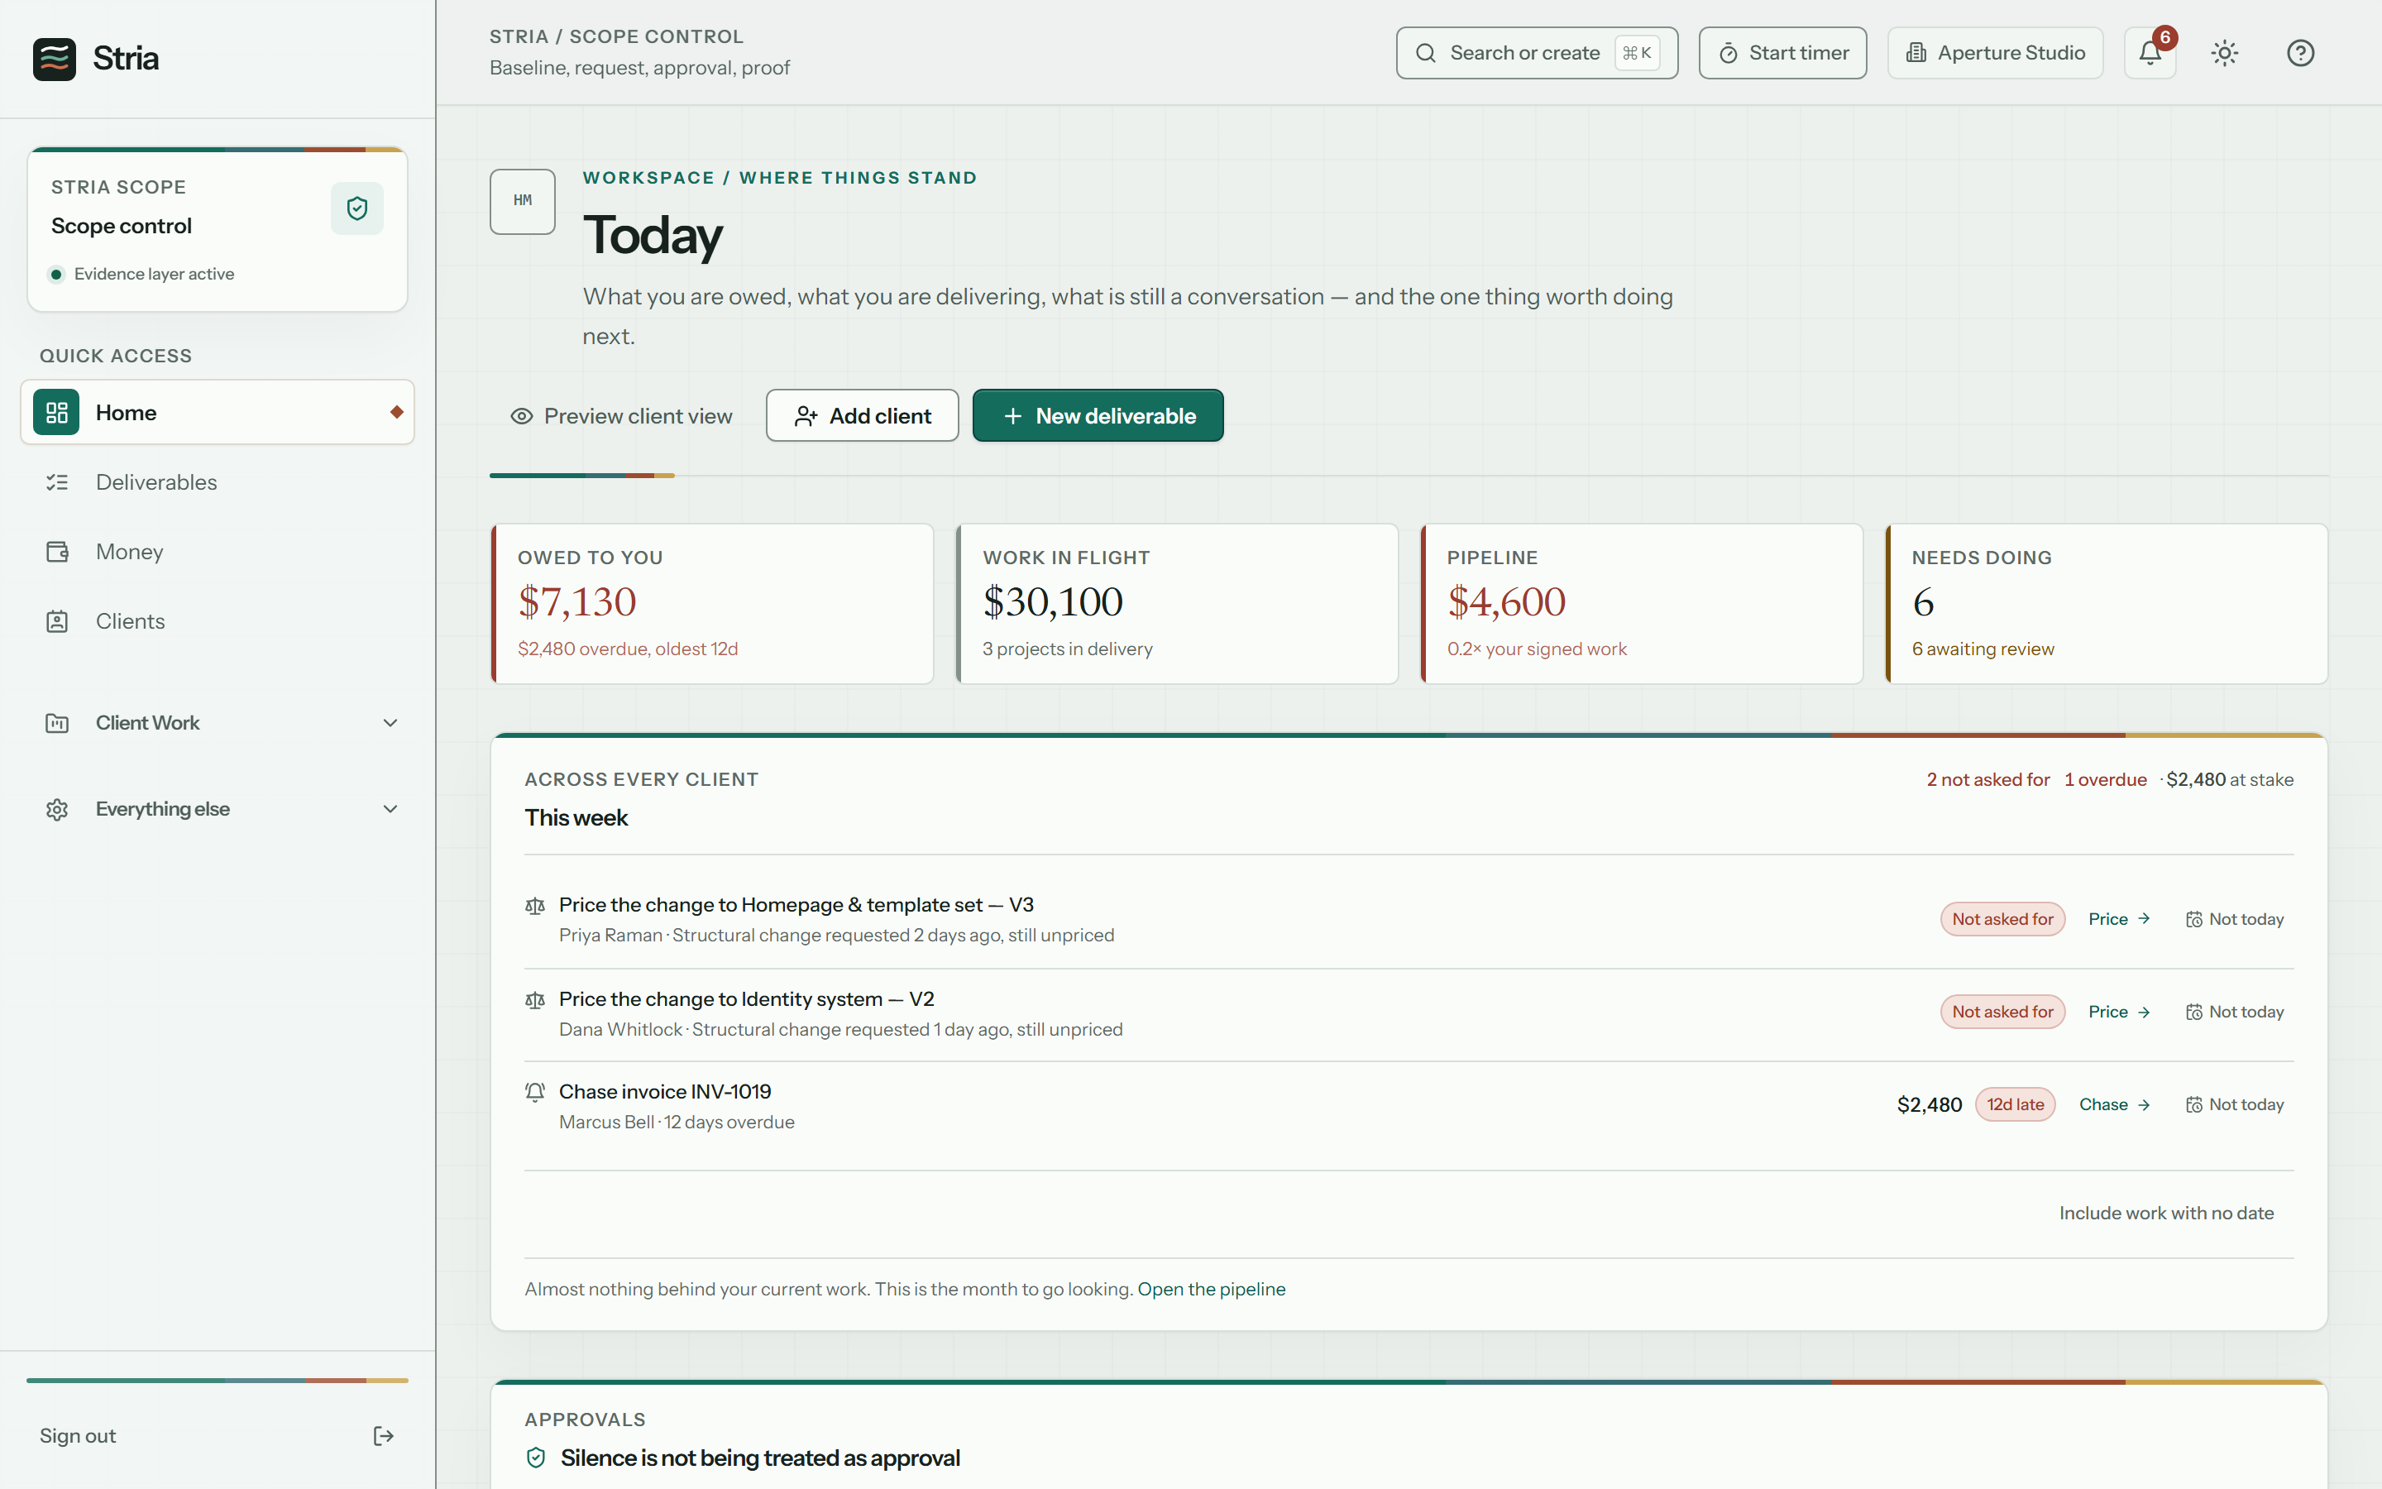Image resolution: width=2382 pixels, height=1489 pixels.
Task: Toggle the light theme sun icon
Action: point(2225,53)
